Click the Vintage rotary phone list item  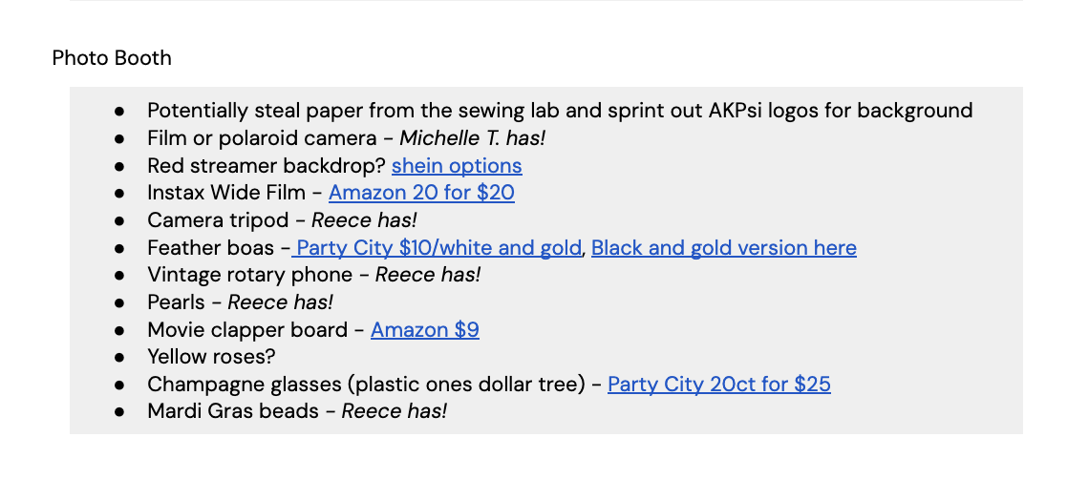(314, 275)
